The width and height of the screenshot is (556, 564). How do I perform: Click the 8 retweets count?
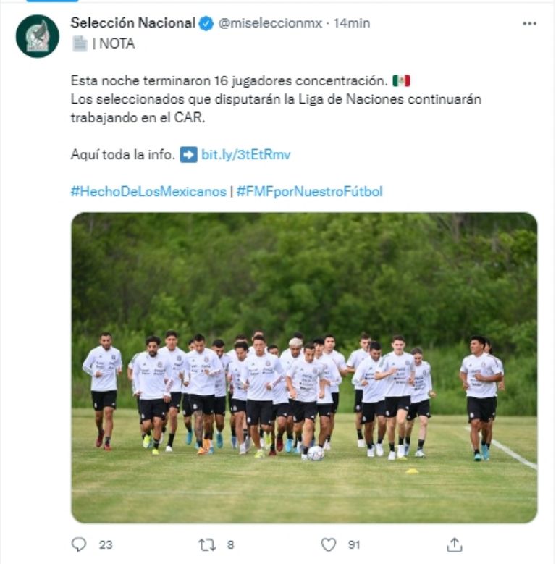click(x=230, y=545)
